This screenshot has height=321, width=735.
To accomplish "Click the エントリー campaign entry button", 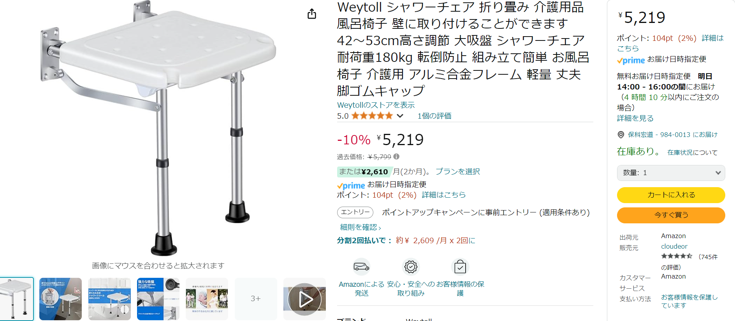I will 355,212.
